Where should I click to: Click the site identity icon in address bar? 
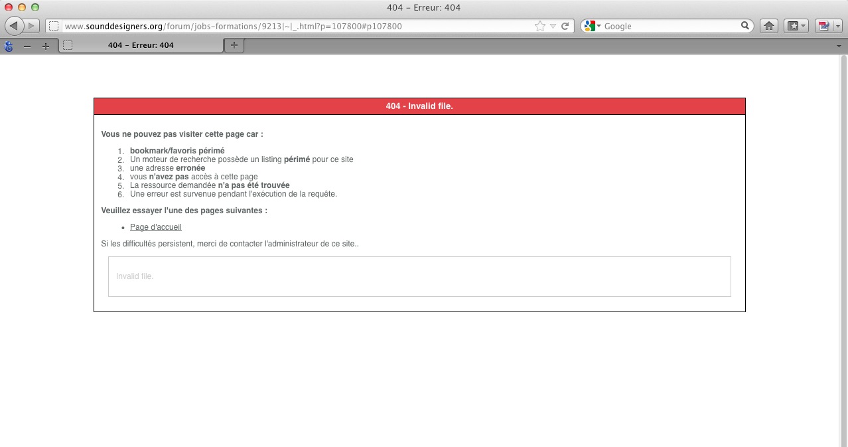54,26
